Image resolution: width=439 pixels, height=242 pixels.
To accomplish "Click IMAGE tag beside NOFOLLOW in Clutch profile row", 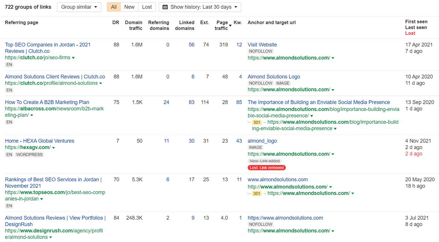I will [282, 83].
